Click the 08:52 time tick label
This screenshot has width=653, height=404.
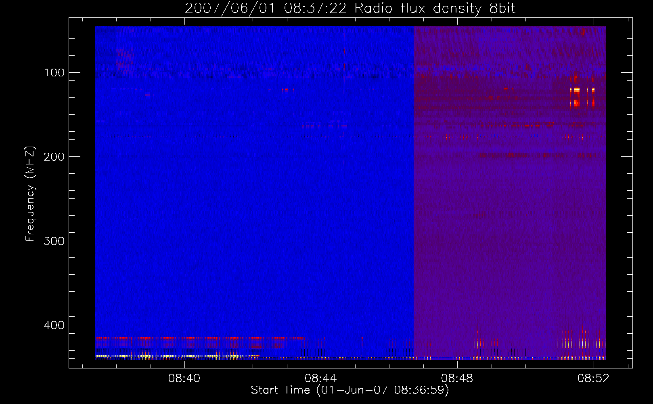click(x=594, y=379)
